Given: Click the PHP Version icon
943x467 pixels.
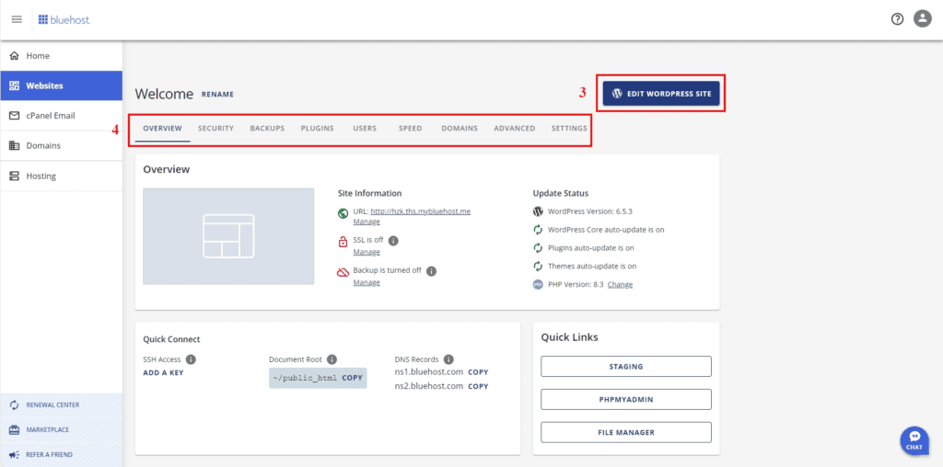Looking at the screenshot, I should click(538, 285).
